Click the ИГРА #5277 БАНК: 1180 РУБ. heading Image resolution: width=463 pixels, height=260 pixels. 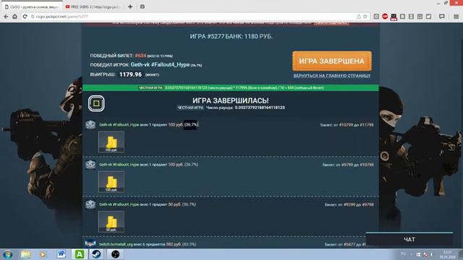pyautogui.click(x=231, y=37)
